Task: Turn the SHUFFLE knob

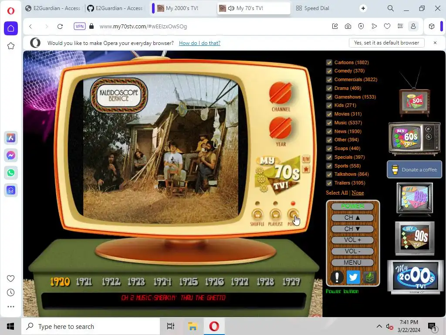Action: [257, 214]
